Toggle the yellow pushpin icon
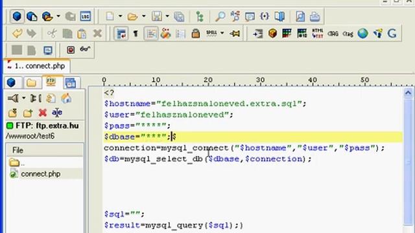The width and height of the screenshot is (415, 233). (x=235, y=34)
